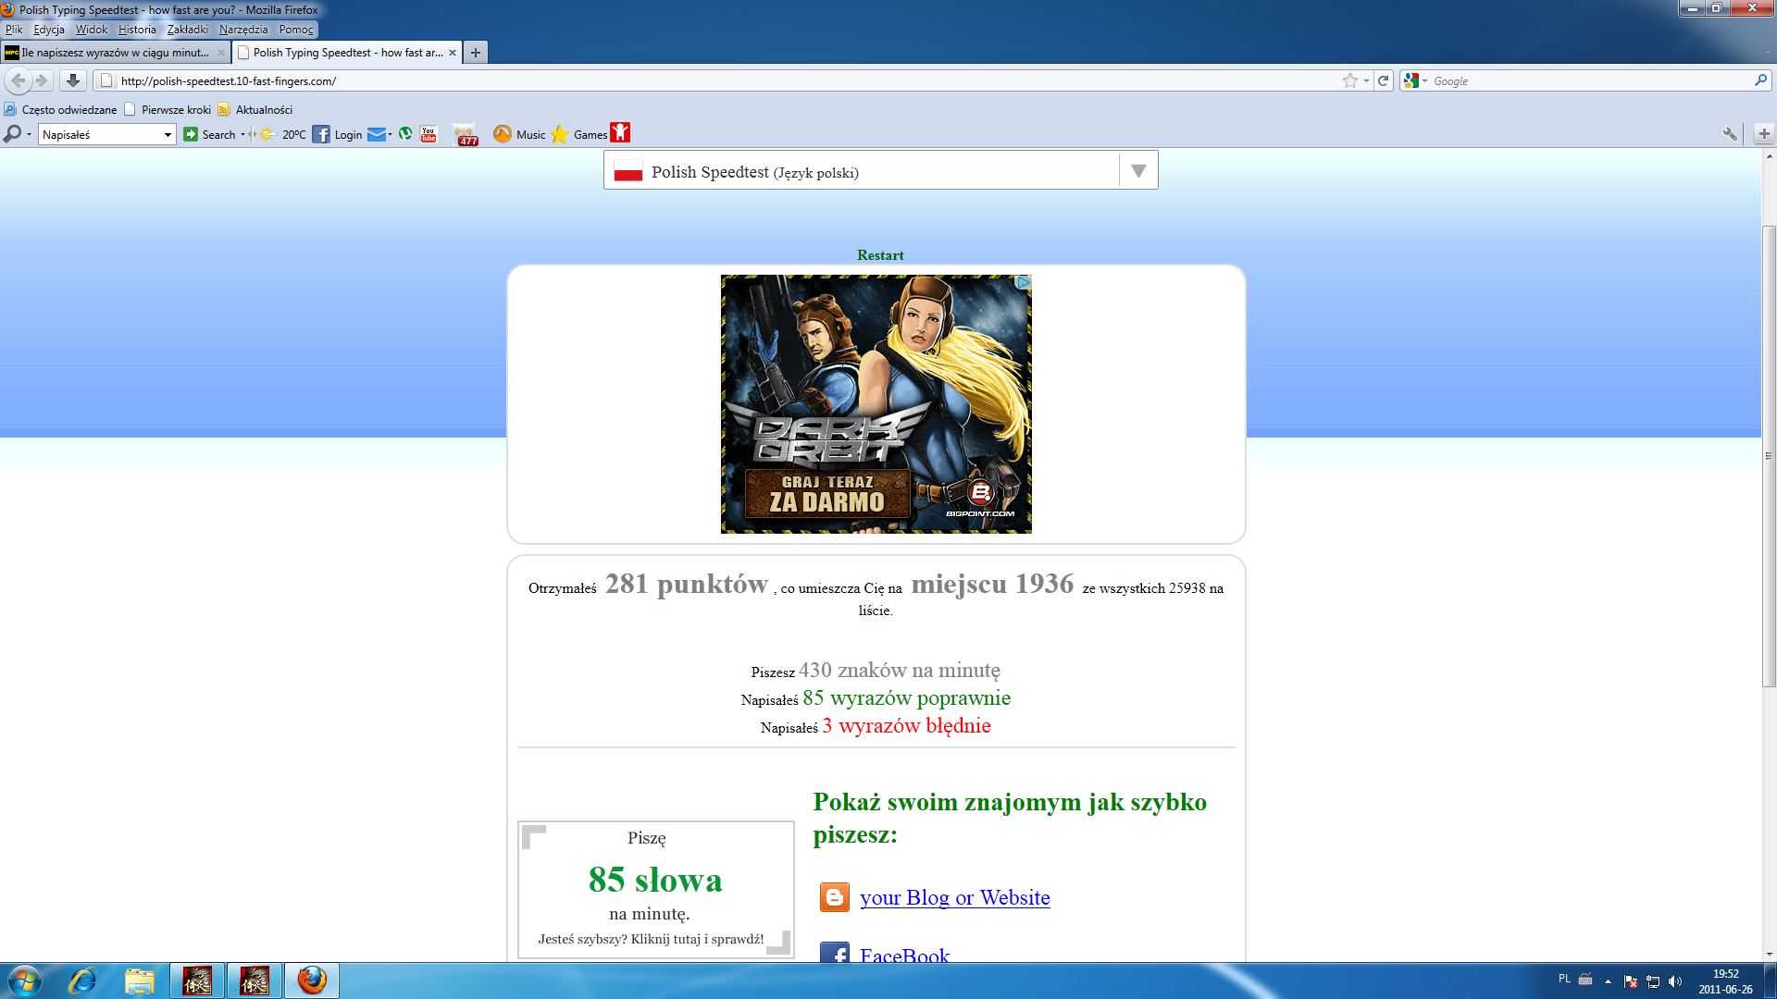
Task: Go back with the browser back arrow
Action: click(19, 80)
